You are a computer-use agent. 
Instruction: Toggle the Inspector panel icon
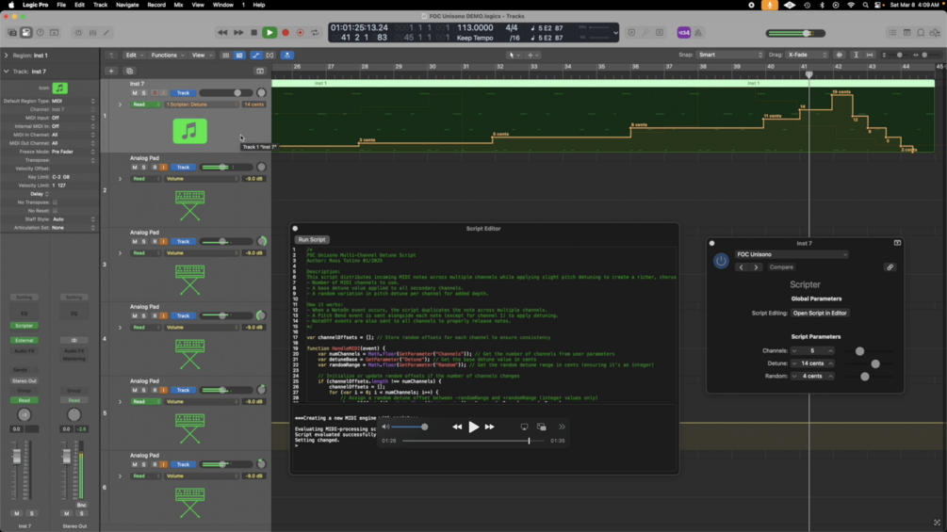tap(26, 33)
